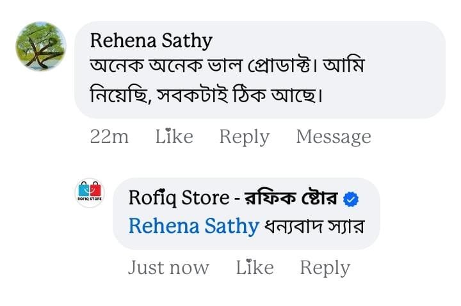Reply to Rehena Sathy's comment
461x306 pixels.
(x=245, y=137)
